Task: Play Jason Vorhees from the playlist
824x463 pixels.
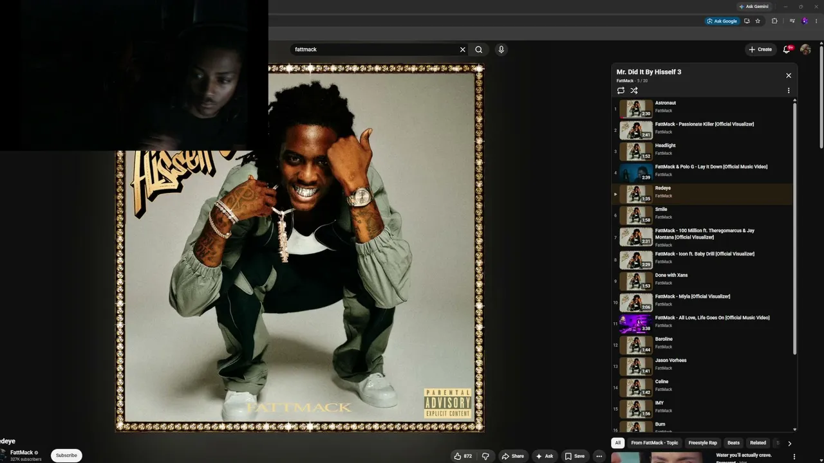Action: (702, 366)
